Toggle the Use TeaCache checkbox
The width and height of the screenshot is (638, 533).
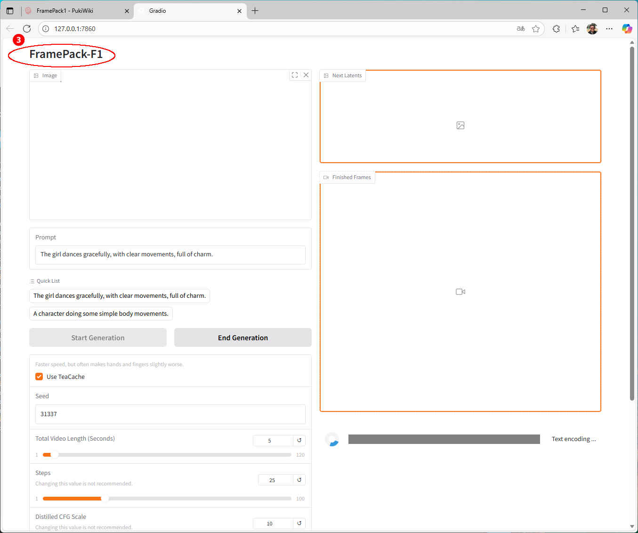point(39,377)
